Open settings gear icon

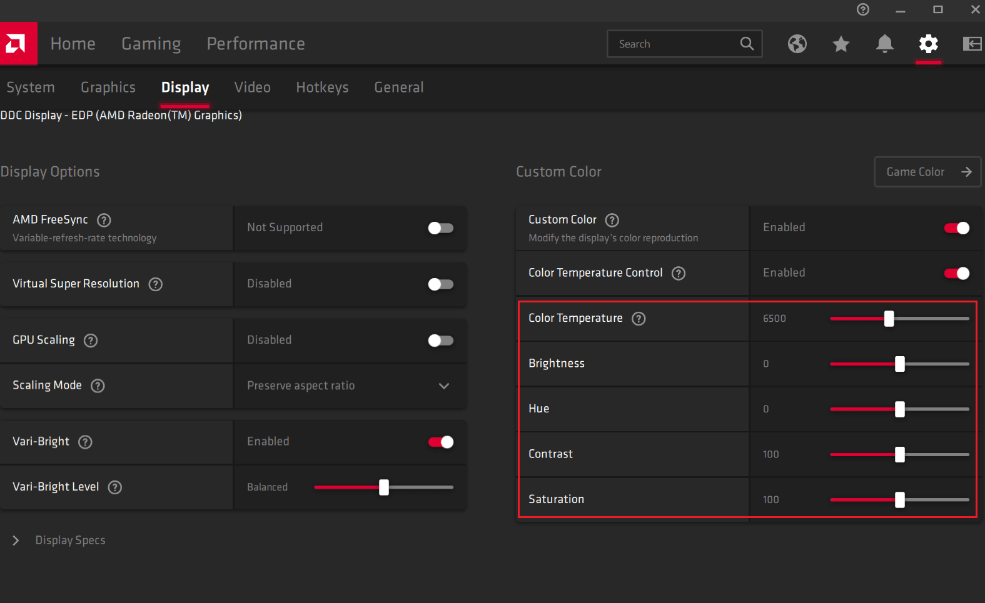point(928,44)
